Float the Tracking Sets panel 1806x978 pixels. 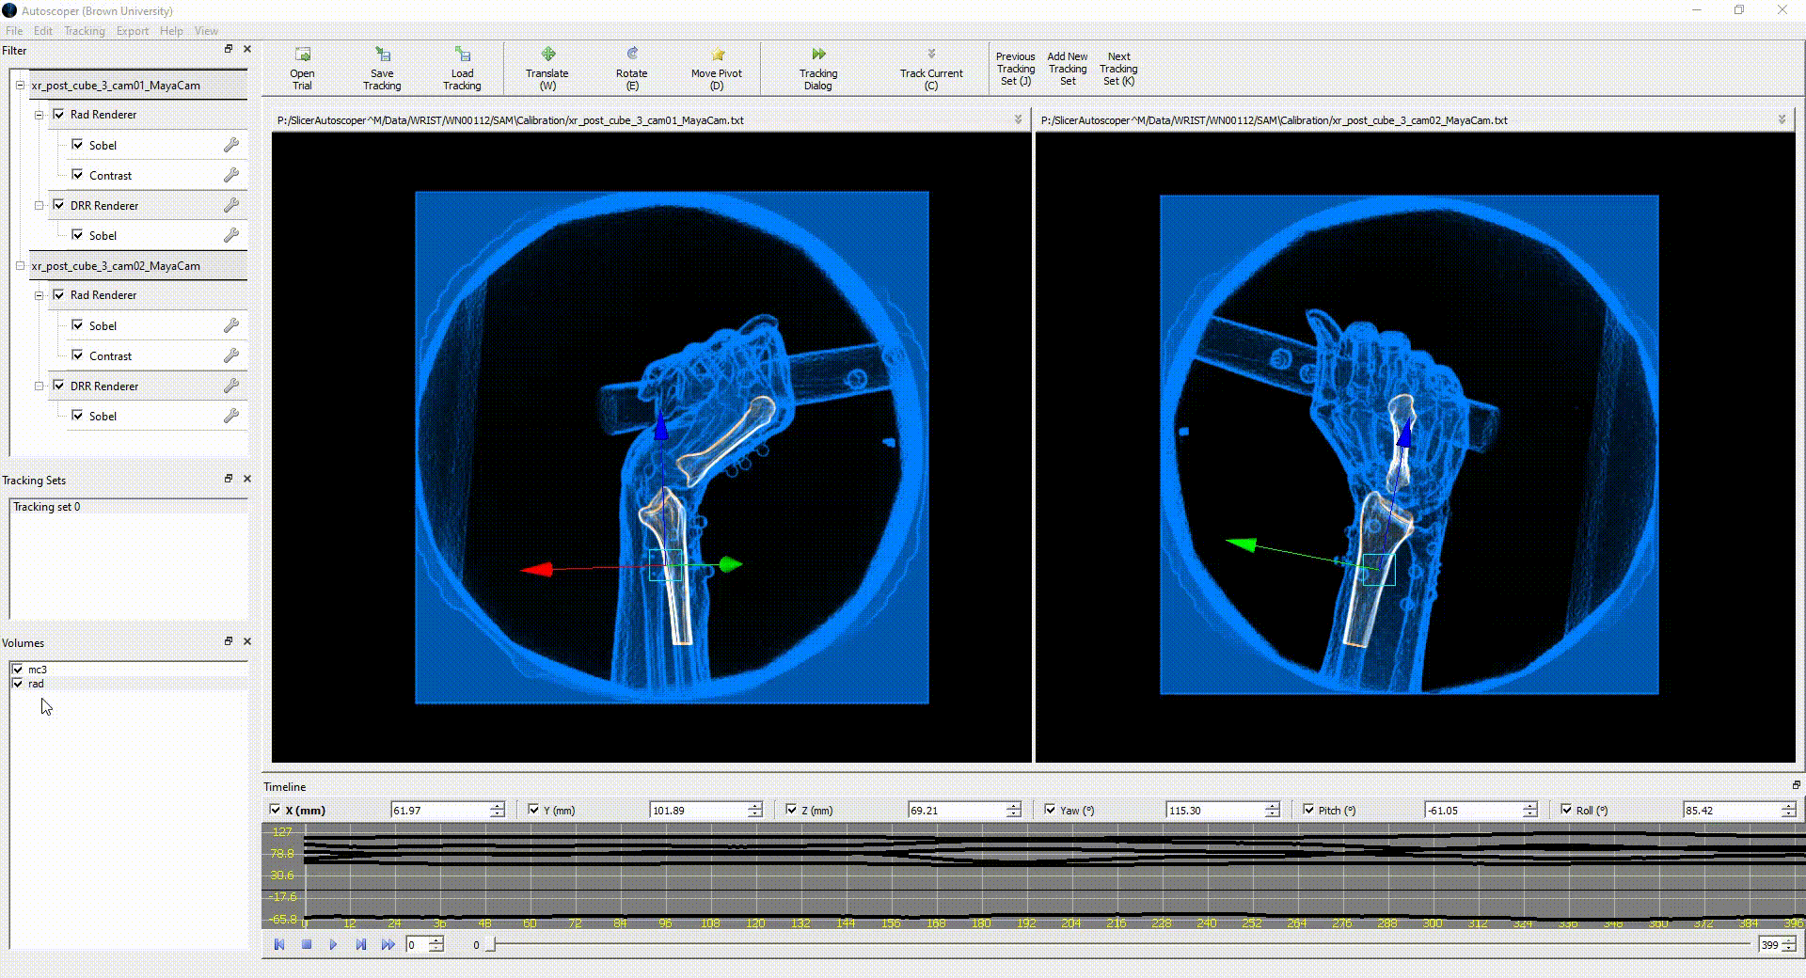[x=228, y=479]
